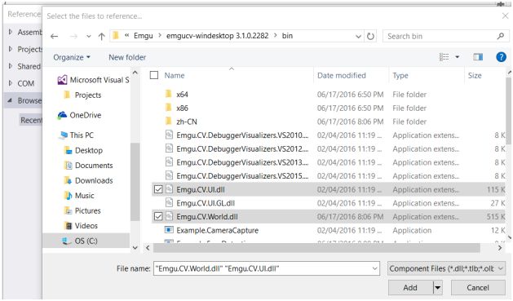Open the File name dropdown arrow
The width and height of the screenshot is (513, 301).
(x=375, y=268)
